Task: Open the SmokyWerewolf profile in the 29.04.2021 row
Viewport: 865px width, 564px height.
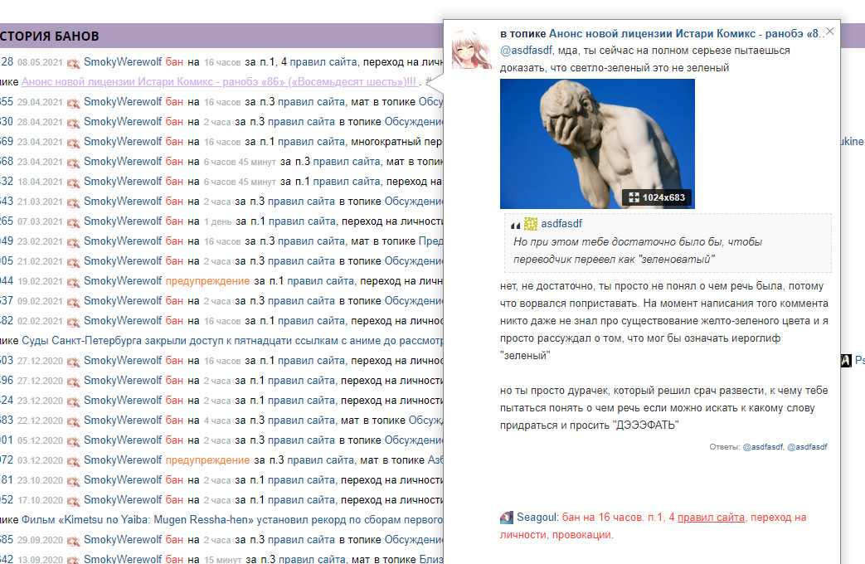Action: tap(123, 101)
